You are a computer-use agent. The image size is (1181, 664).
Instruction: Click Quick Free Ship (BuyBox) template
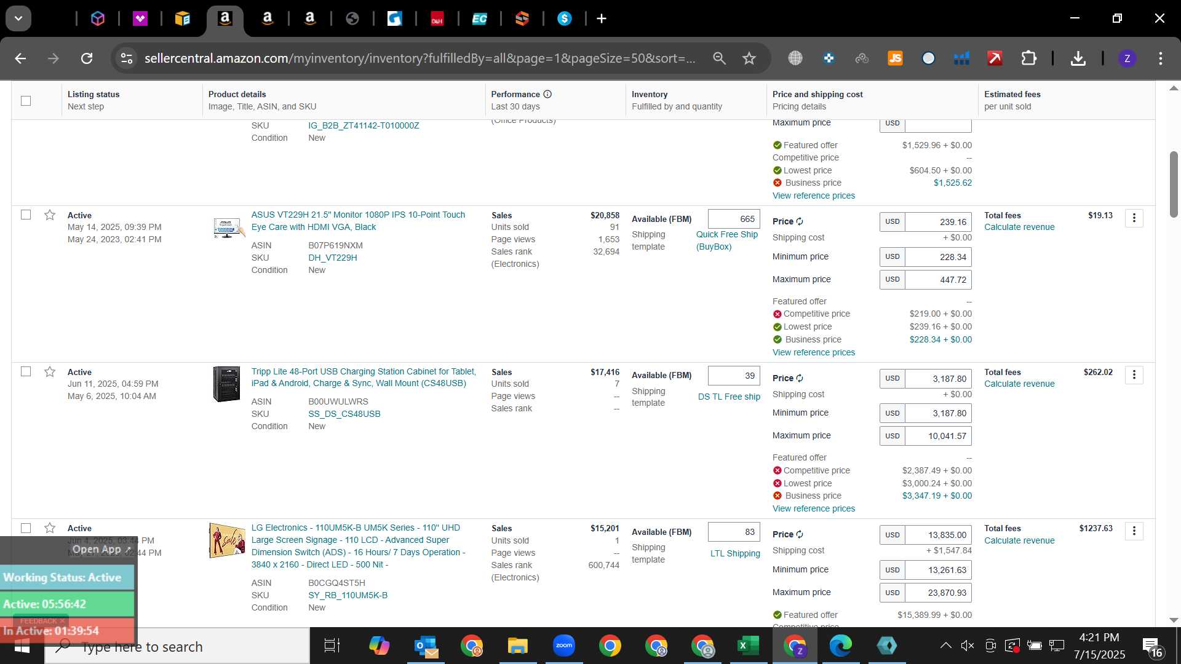[727, 240]
